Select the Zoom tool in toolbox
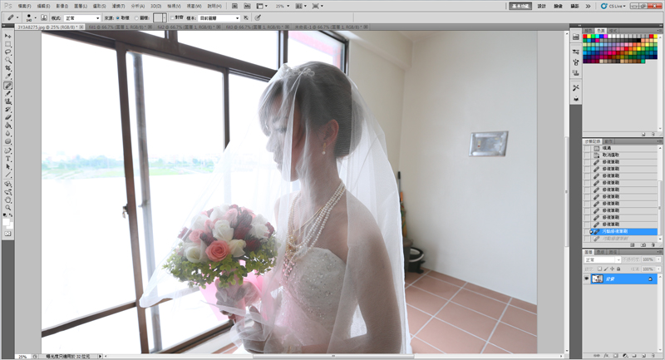 [7, 208]
